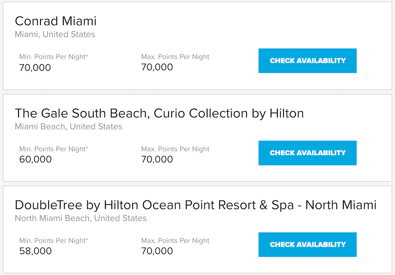Check availability for Conrad Miami
395x275 pixels.
[307, 61]
